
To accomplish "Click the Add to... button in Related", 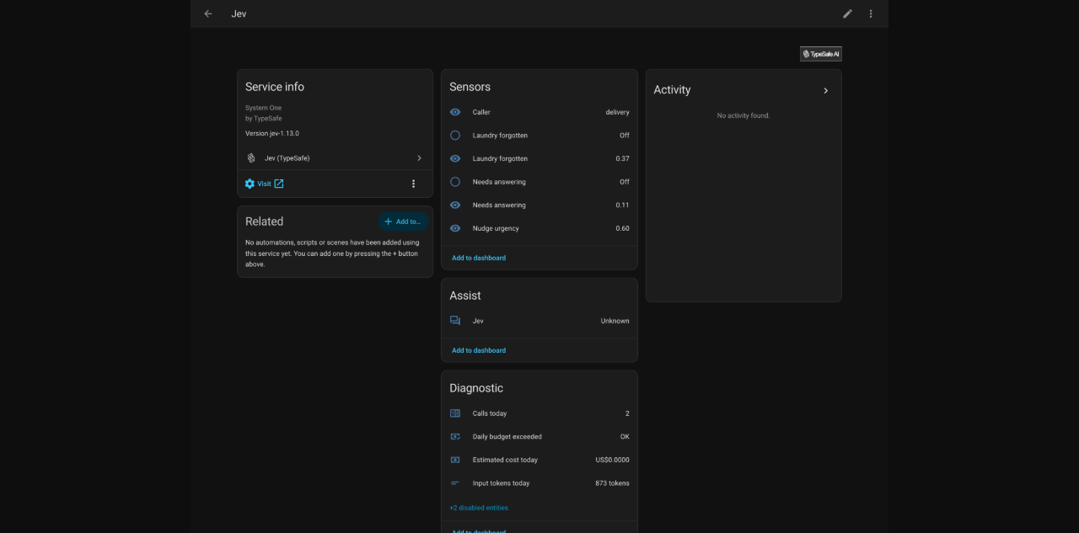I will [x=403, y=221].
